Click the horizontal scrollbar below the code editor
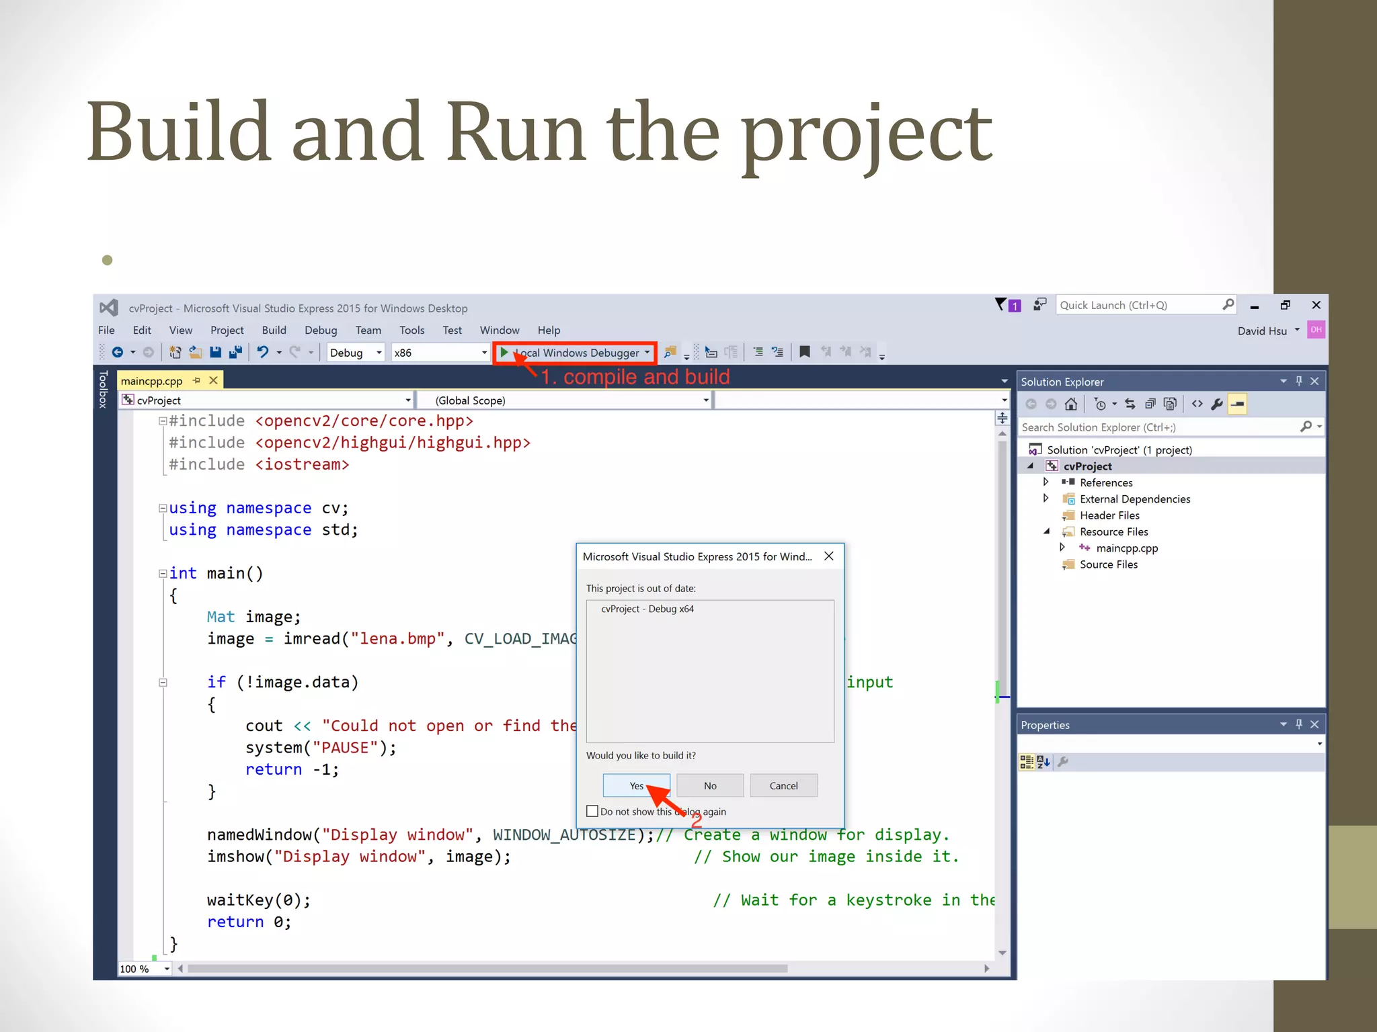Screen dimensions: 1377x1032 click(488, 968)
